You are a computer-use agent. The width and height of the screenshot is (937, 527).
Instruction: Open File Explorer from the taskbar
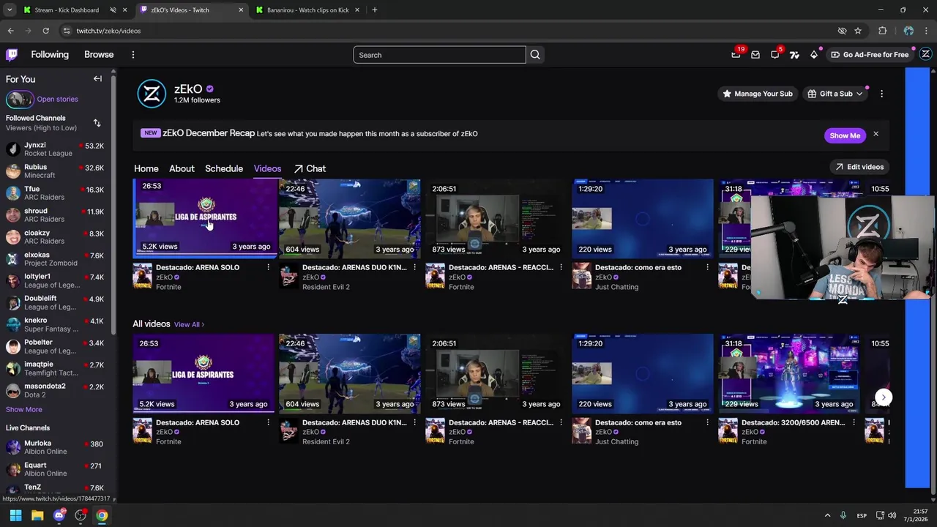point(37,515)
